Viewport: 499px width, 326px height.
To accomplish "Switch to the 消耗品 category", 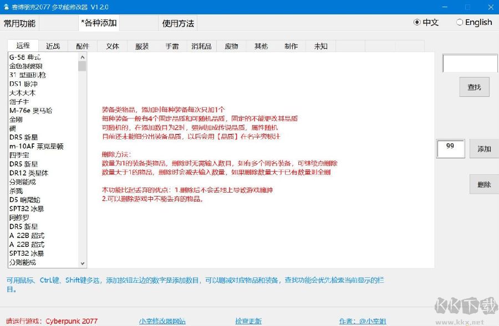I will pyautogui.click(x=201, y=46).
